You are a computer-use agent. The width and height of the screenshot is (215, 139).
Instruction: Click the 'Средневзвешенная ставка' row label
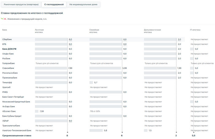pyautogui.click(x=17, y=135)
